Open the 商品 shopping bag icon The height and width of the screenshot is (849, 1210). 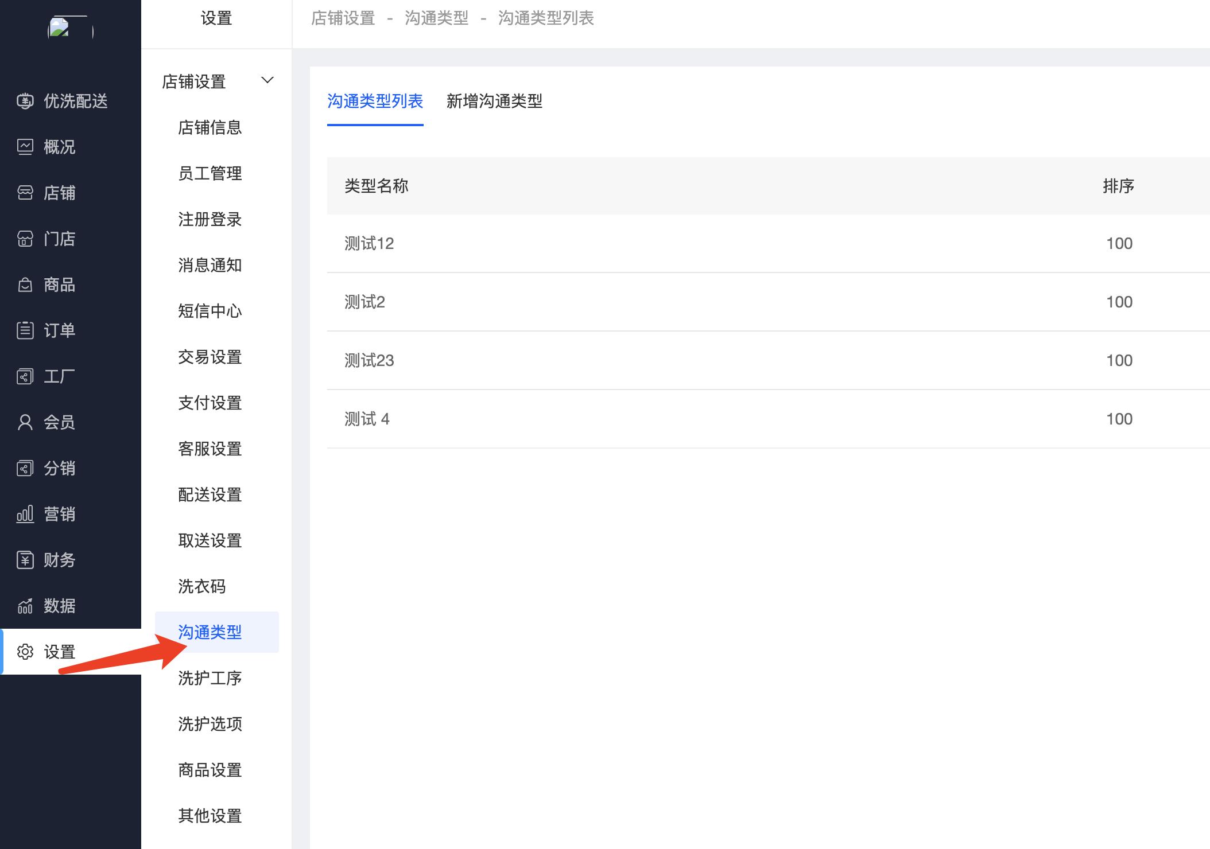pyautogui.click(x=25, y=285)
